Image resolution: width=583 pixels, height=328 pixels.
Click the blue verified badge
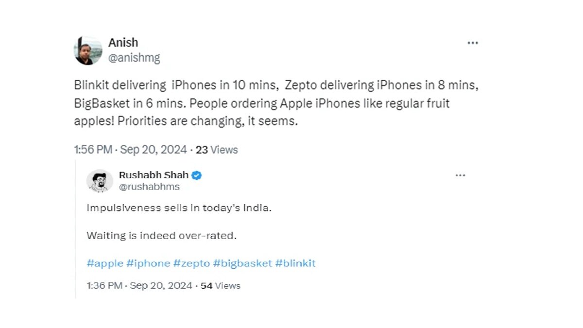pyautogui.click(x=196, y=175)
